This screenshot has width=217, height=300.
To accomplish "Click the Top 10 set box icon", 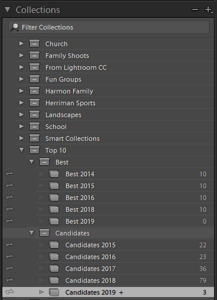I will [x=34, y=150].
